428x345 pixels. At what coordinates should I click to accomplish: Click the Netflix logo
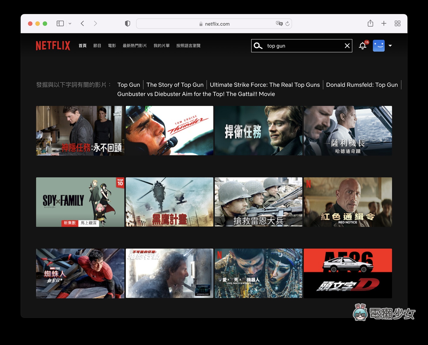point(53,46)
